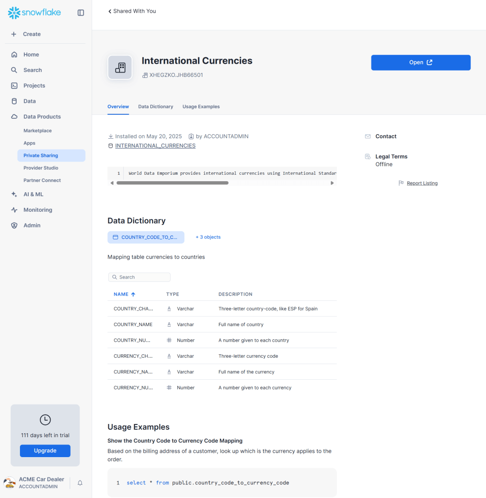Click the Report Listing flag icon
The width and height of the screenshot is (486, 498).
pos(401,183)
